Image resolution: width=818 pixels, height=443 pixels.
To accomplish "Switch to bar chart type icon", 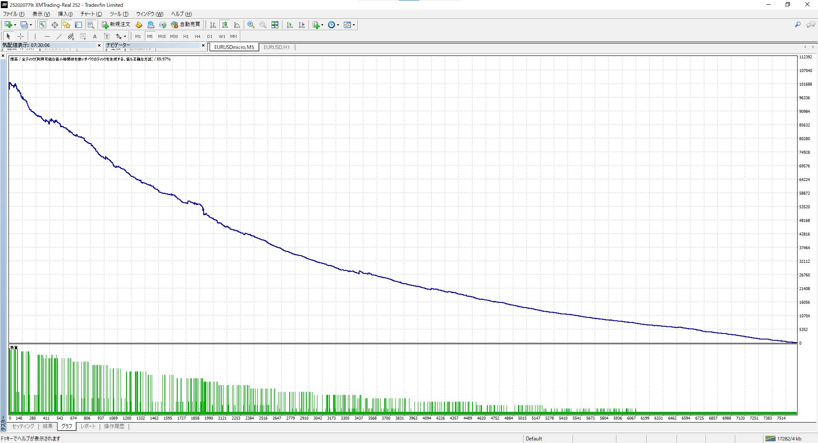I will tap(213, 25).
